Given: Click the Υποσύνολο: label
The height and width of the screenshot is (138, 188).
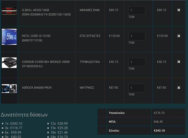Looking at the screenshot, I should (x=117, y=113).
